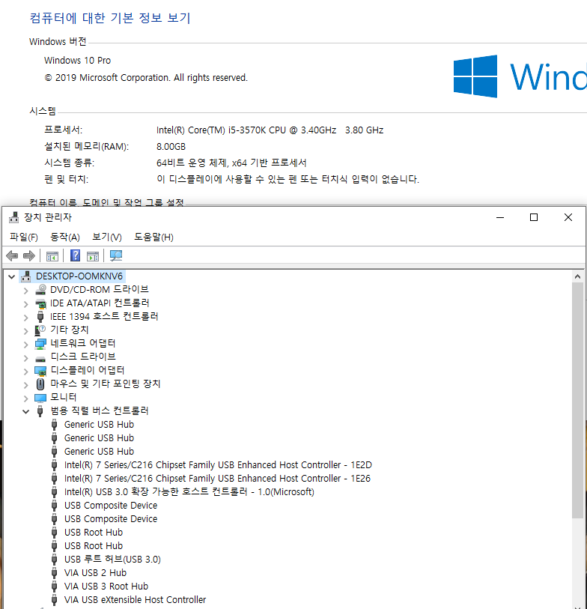
Task: Collapse the 범용 직렬 버스 컨트롤러 node
Action: tap(25, 412)
